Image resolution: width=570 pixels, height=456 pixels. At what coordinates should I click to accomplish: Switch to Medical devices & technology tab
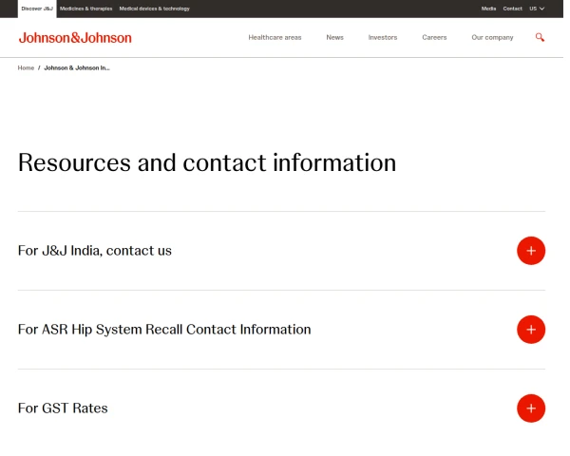tap(154, 8)
